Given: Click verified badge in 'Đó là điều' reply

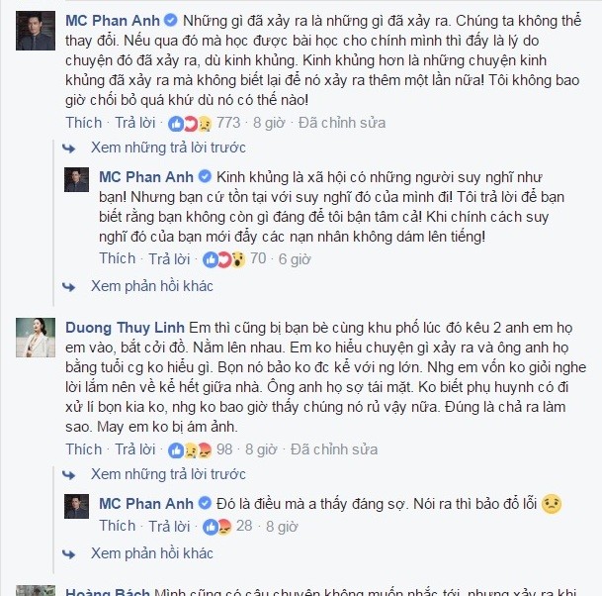Looking at the screenshot, I should point(205,503).
